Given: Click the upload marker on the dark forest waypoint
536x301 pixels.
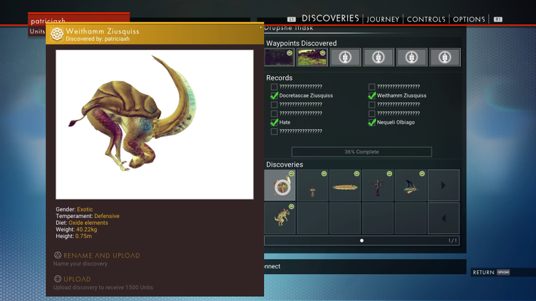Looking at the screenshot, I should tap(289, 53).
